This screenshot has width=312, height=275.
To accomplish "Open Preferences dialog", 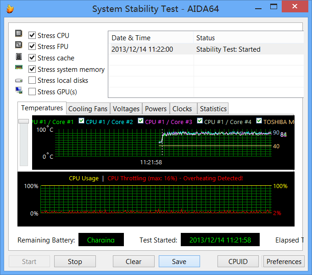I will click(284, 261).
